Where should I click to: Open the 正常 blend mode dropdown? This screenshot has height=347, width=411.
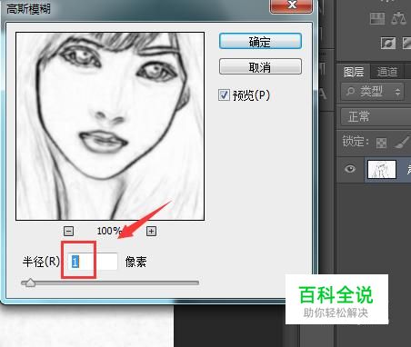click(376, 116)
